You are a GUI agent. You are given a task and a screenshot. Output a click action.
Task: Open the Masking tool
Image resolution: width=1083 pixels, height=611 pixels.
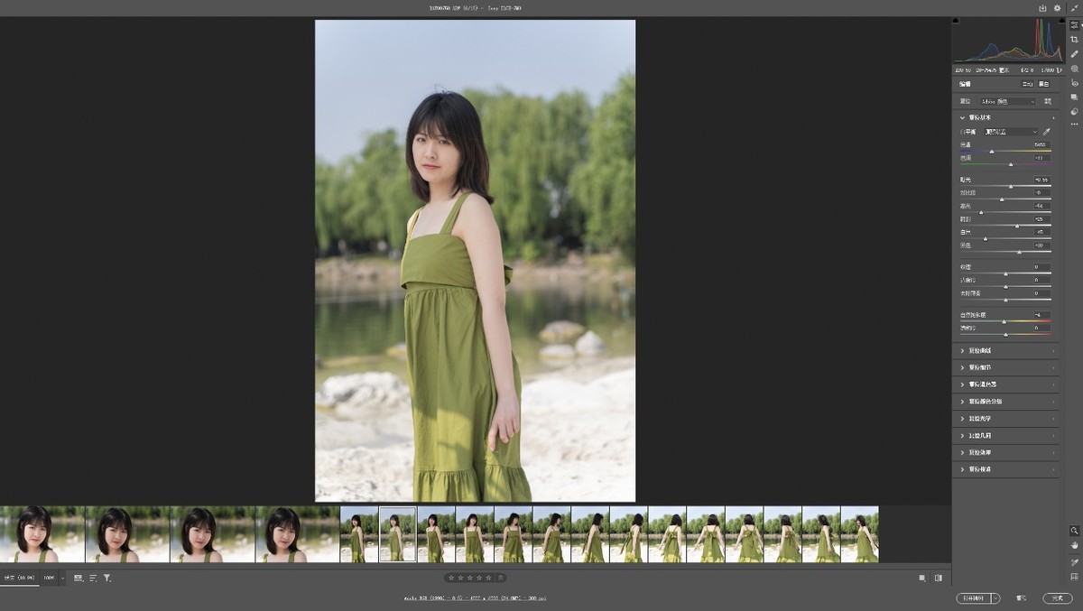coord(1074,69)
